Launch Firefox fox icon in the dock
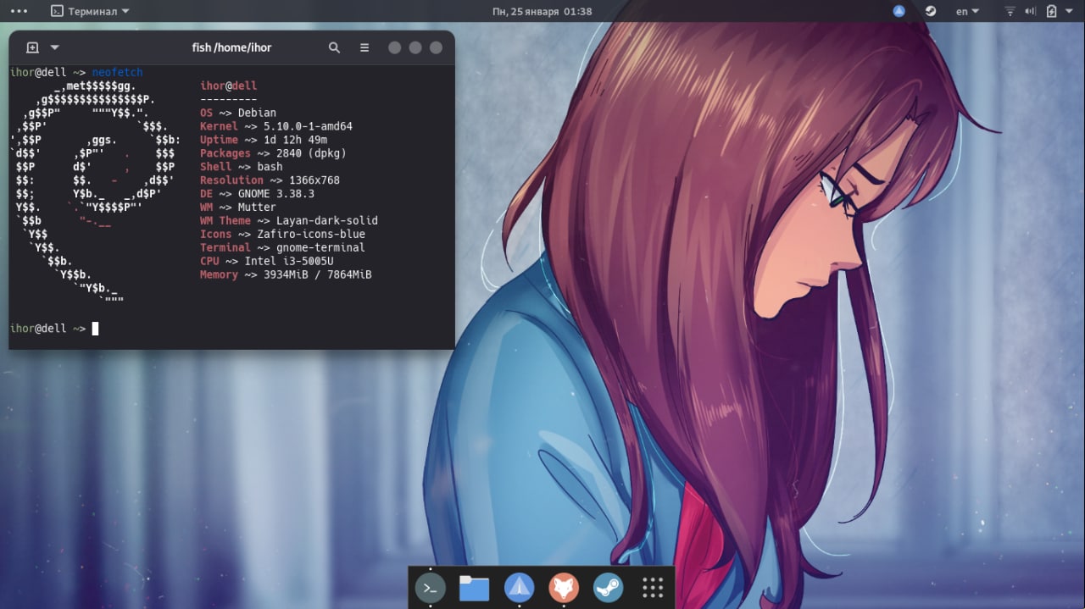 564,588
